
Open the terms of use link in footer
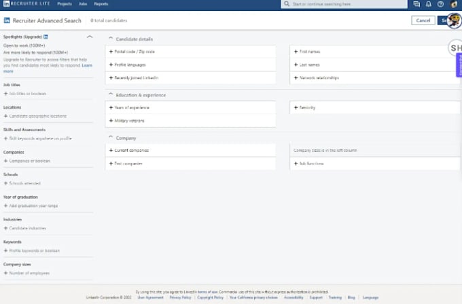[207, 292]
